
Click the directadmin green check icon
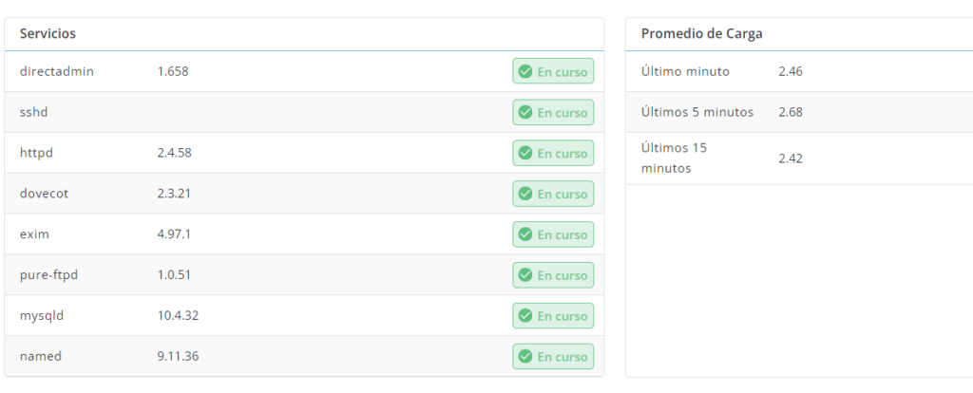[525, 71]
